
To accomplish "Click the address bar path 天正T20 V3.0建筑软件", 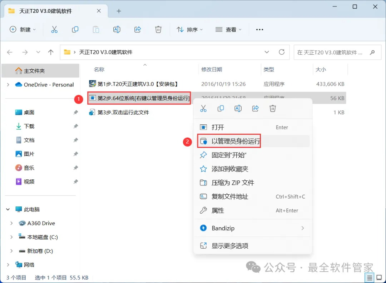I will 105,52.
